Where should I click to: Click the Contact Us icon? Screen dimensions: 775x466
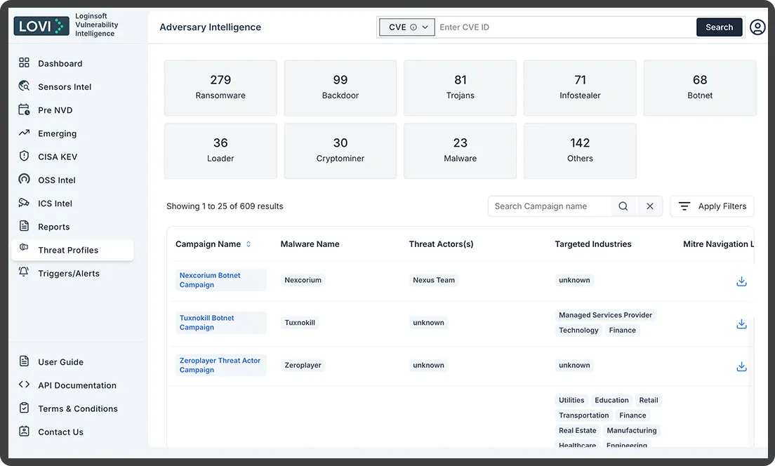pyautogui.click(x=24, y=431)
